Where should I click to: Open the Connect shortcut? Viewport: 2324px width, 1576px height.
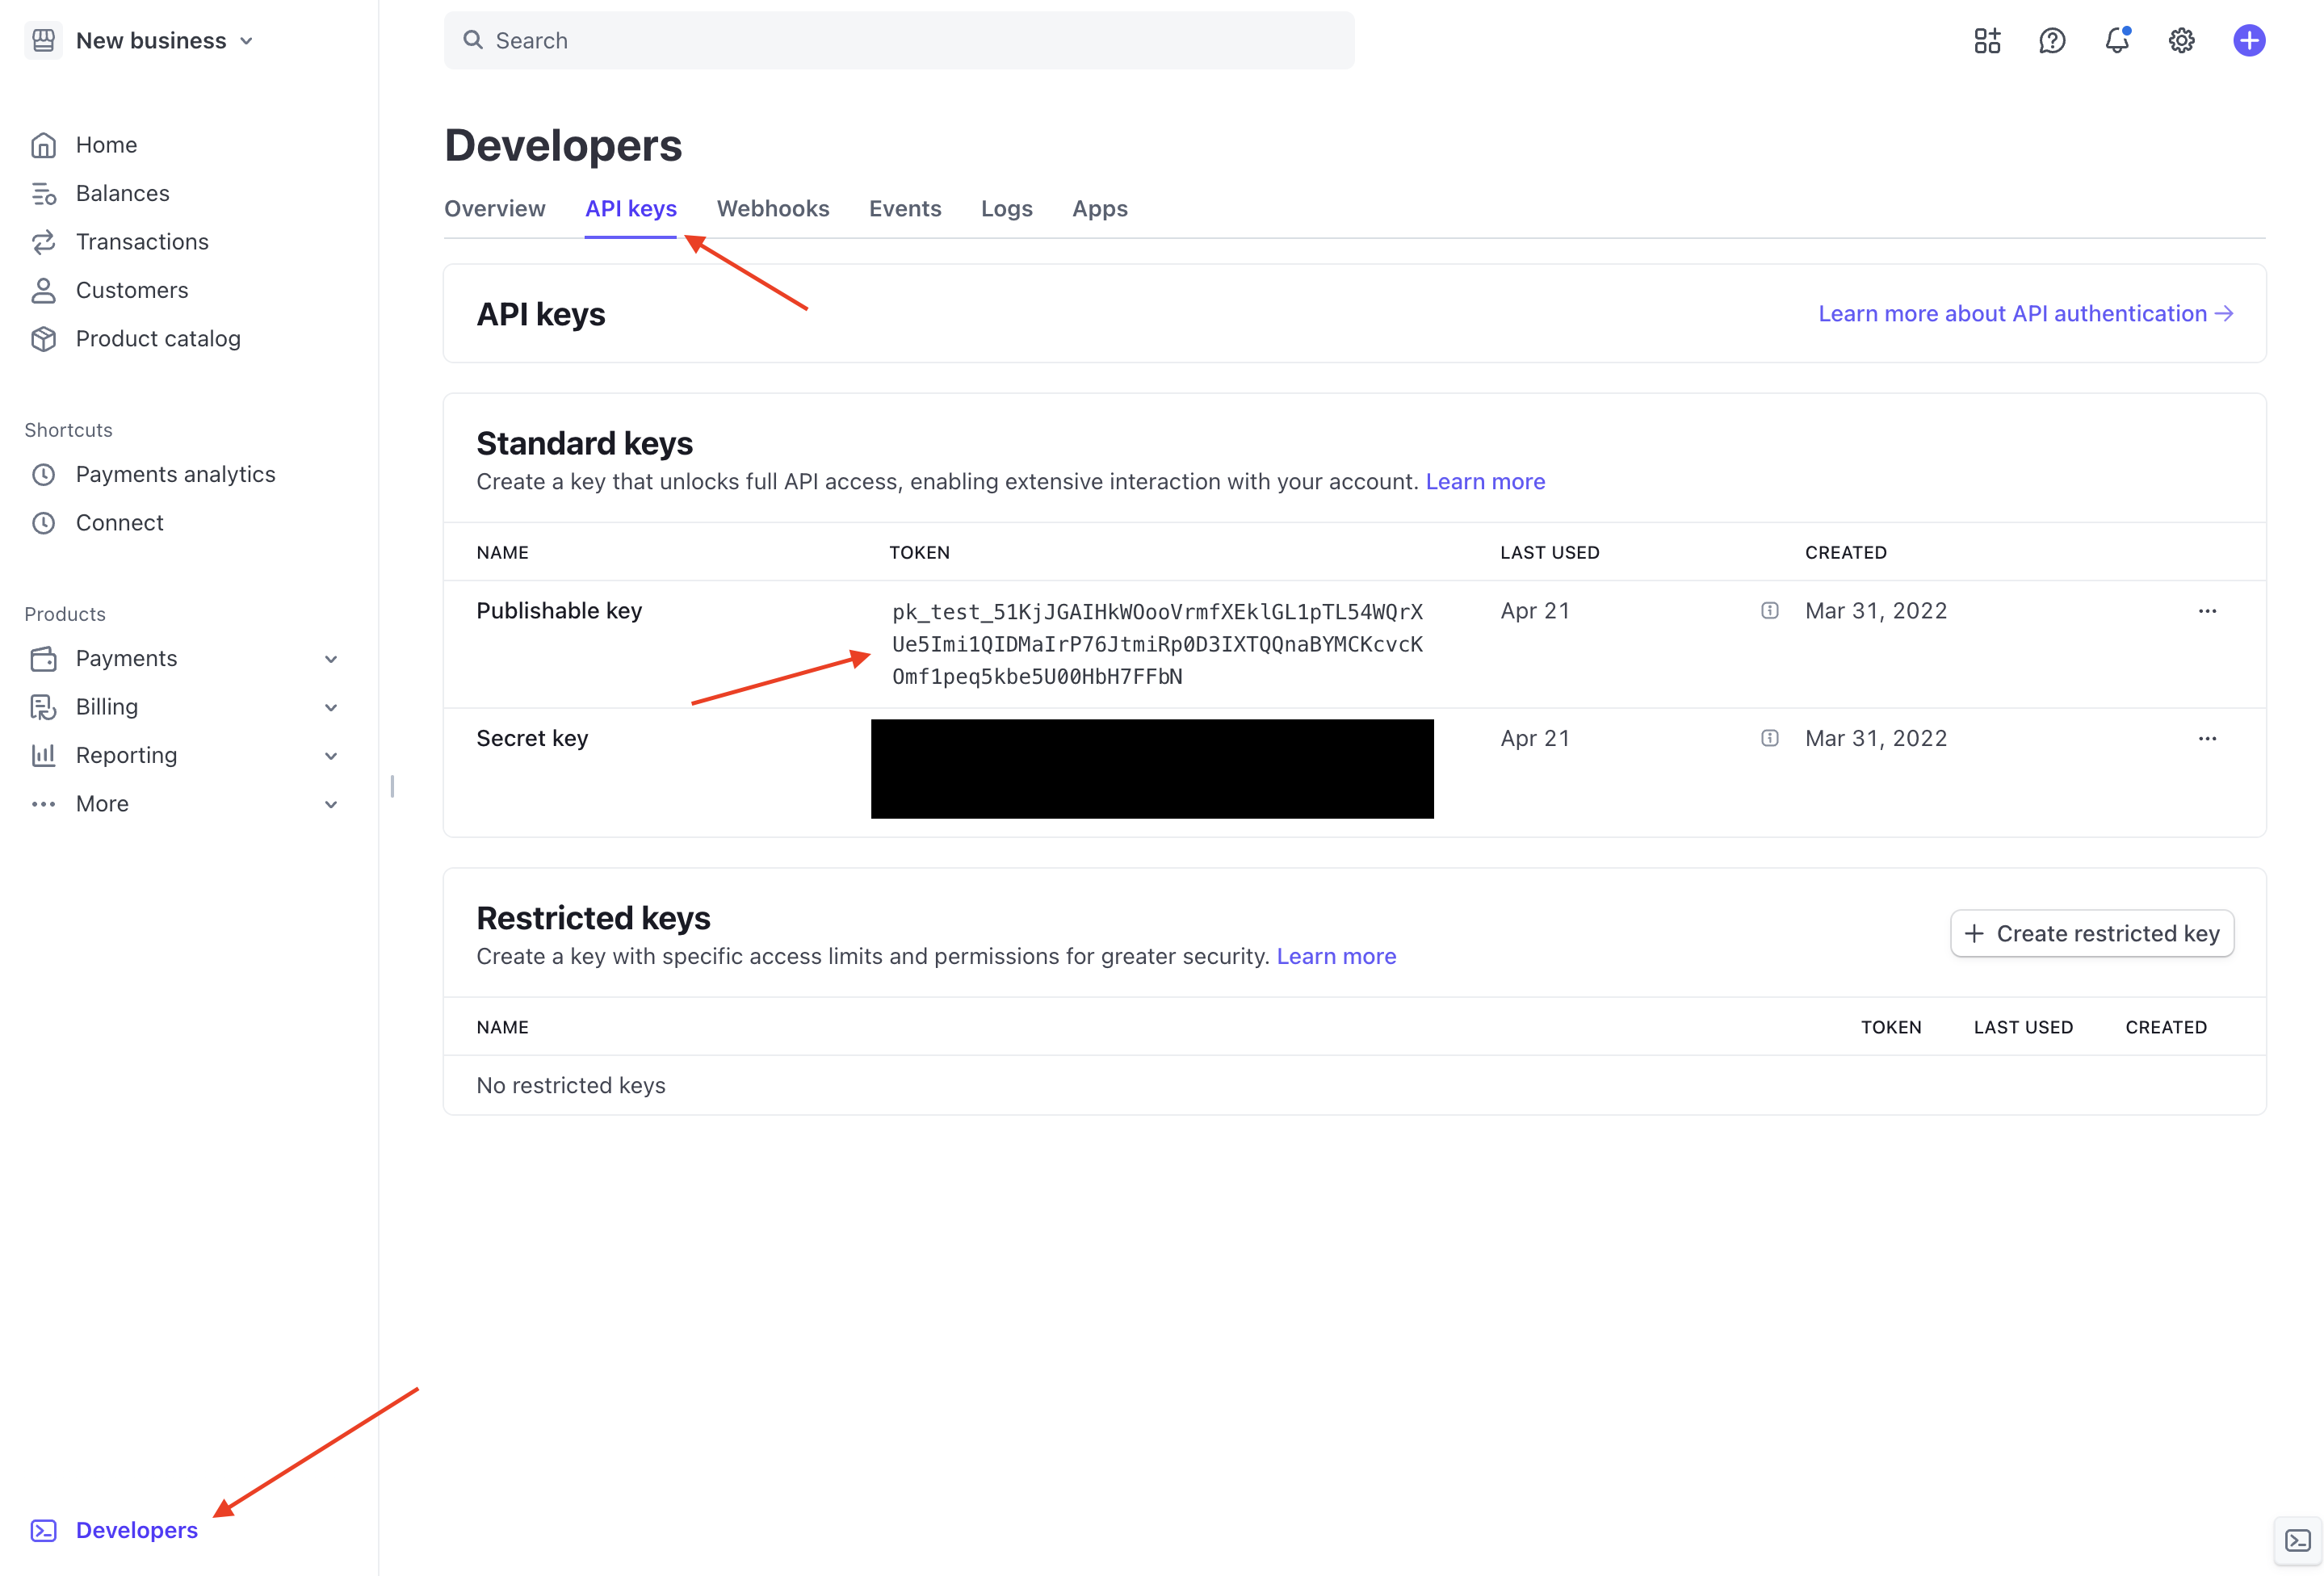(119, 522)
